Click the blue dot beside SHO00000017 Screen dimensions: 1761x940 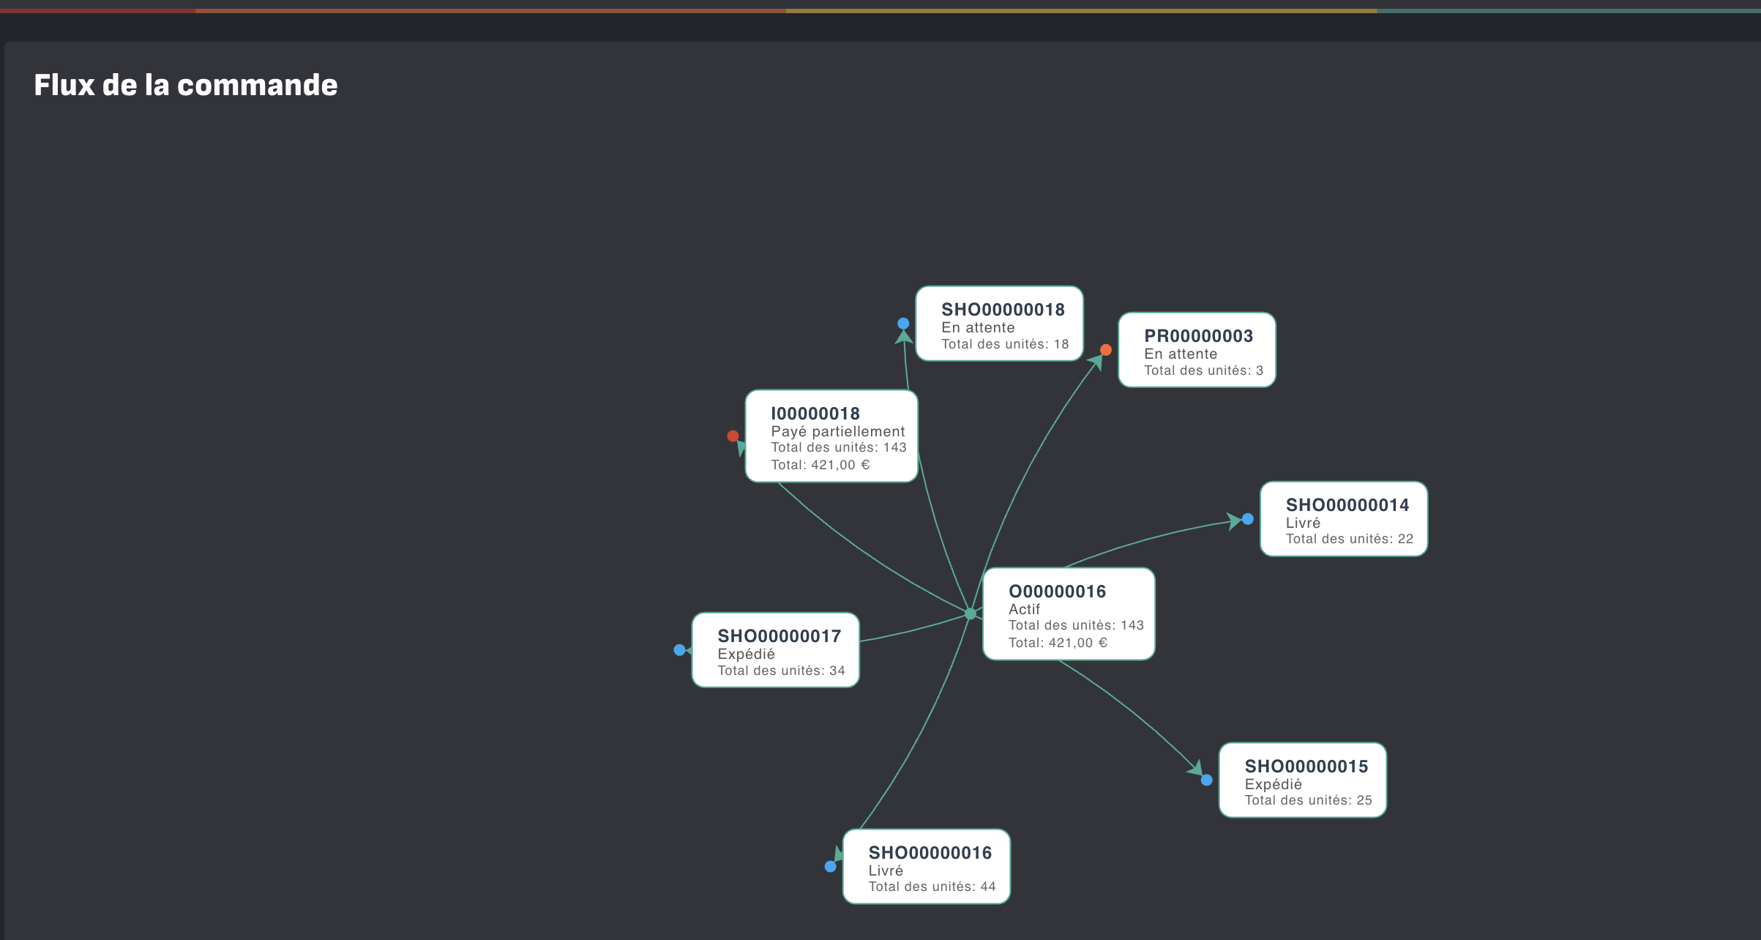(x=680, y=650)
